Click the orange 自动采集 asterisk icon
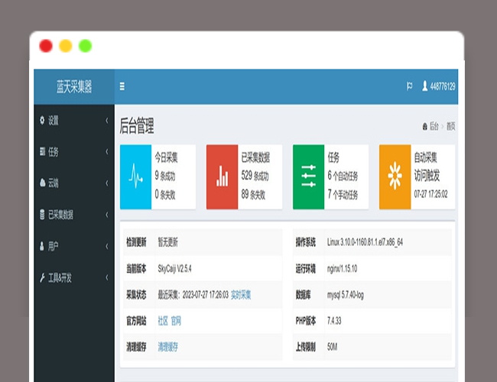The width and height of the screenshot is (497, 382). pyautogui.click(x=395, y=177)
